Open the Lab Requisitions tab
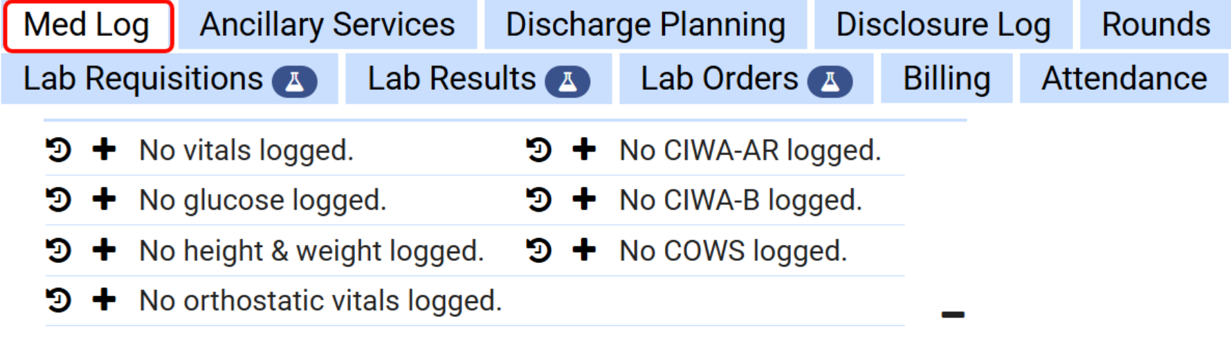1231x339 pixels. (169, 79)
